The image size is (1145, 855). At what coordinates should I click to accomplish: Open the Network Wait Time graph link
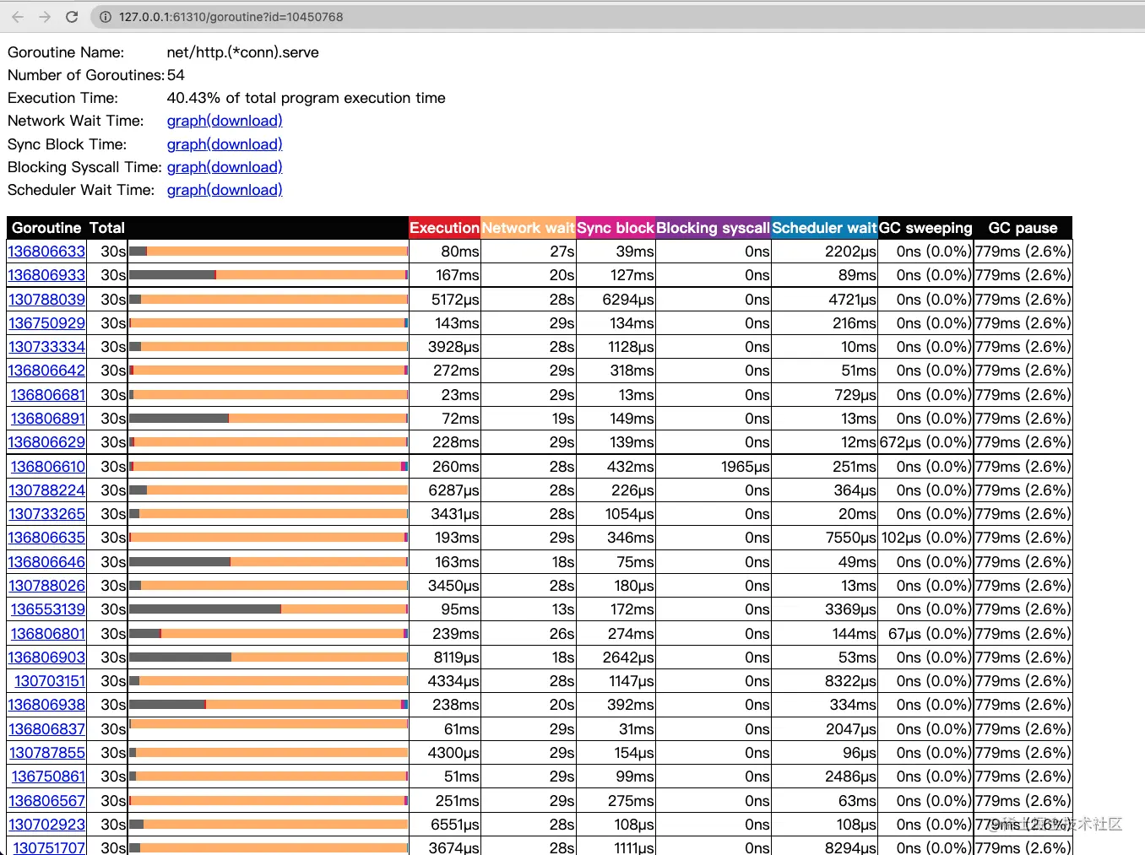coord(225,121)
